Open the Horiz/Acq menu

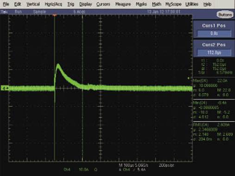pos(53,4)
